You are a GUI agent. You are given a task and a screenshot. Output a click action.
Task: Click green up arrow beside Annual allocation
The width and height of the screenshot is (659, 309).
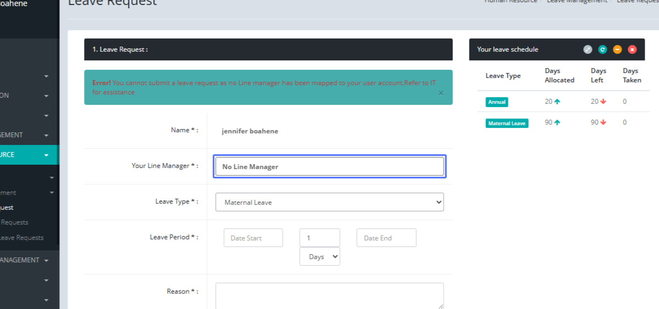click(557, 102)
